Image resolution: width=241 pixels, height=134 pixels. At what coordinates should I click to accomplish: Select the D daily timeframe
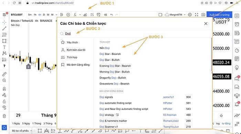coord(44,14)
